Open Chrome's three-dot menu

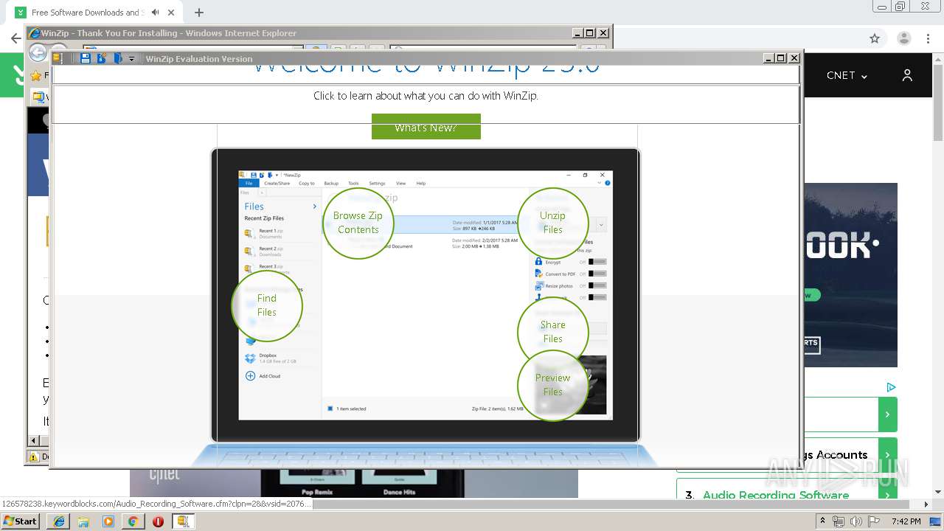(x=928, y=38)
